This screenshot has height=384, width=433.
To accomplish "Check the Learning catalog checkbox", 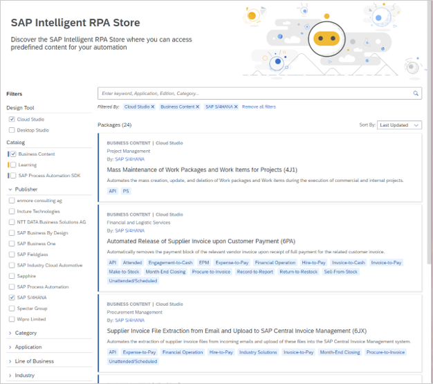I will tap(13, 165).
